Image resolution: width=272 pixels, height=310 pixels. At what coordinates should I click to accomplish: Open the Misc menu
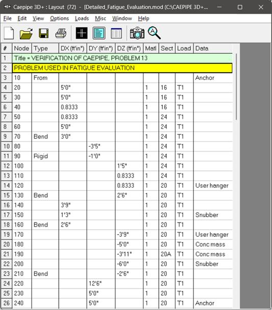tap(101, 18)
